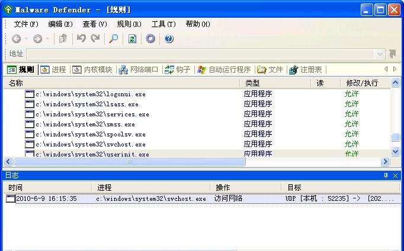Viewport: 404px width, 251px height.
Task: Open the 规则(R) menu
Action: point(129,24)
